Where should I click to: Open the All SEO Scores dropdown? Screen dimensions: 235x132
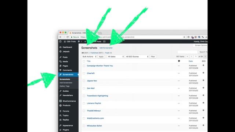coord(137,56)
